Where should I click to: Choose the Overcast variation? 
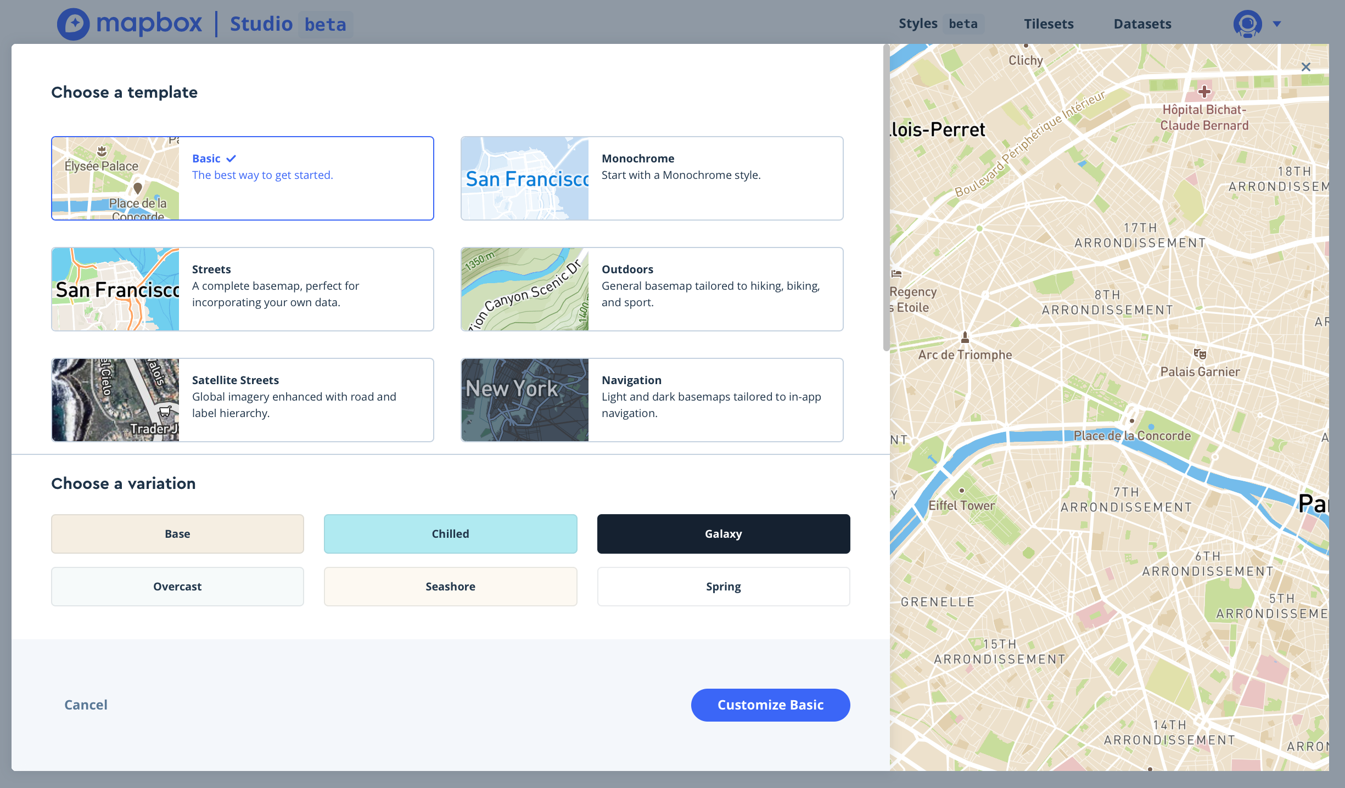point(177,586)
